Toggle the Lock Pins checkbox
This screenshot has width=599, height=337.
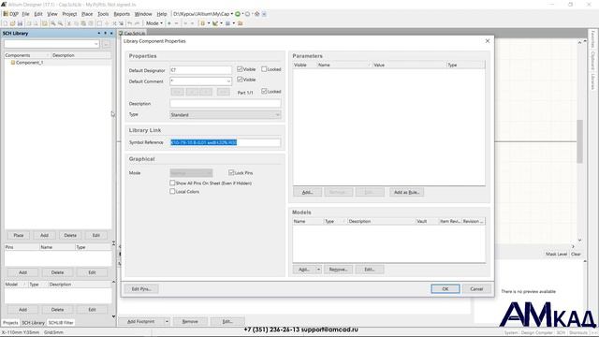click(x=231, y=172)
